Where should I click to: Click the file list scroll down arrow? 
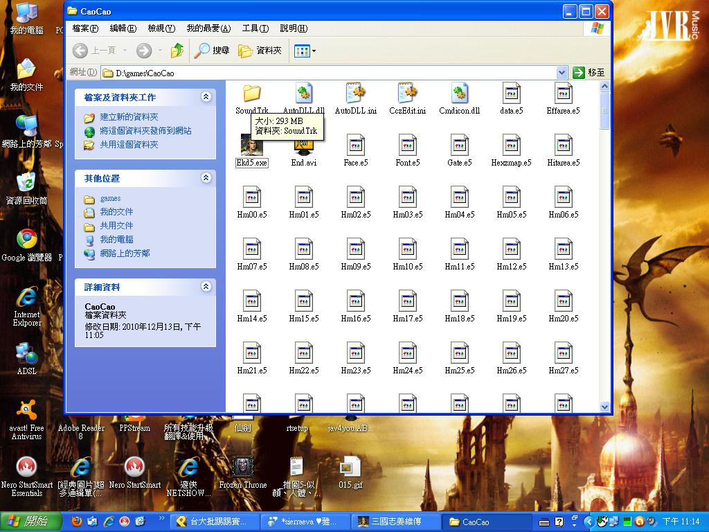pos(604,407)
